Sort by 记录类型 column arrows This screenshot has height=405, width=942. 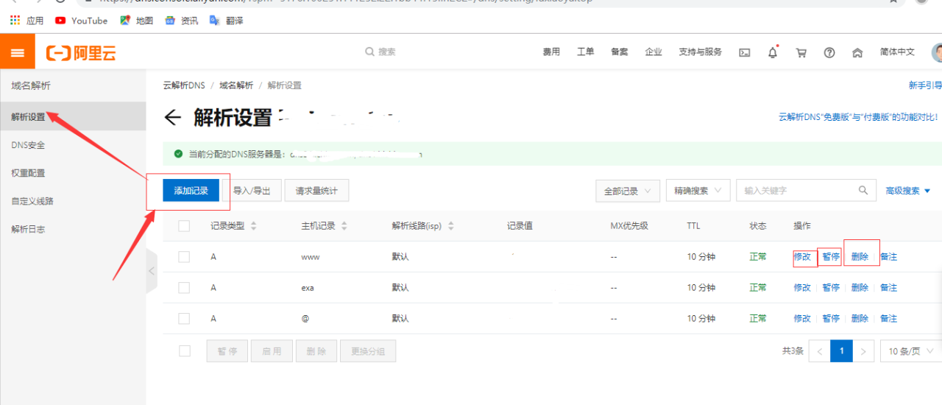(x=253, y=226)
